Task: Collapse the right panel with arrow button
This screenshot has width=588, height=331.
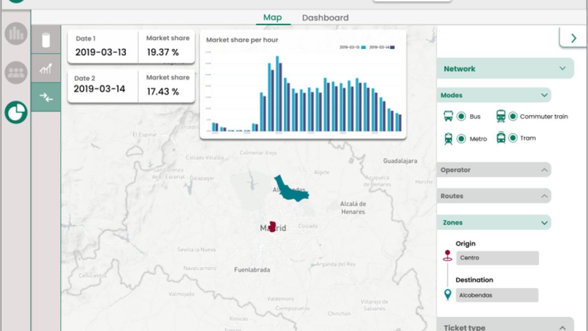Action: click(x=573, y=38)
